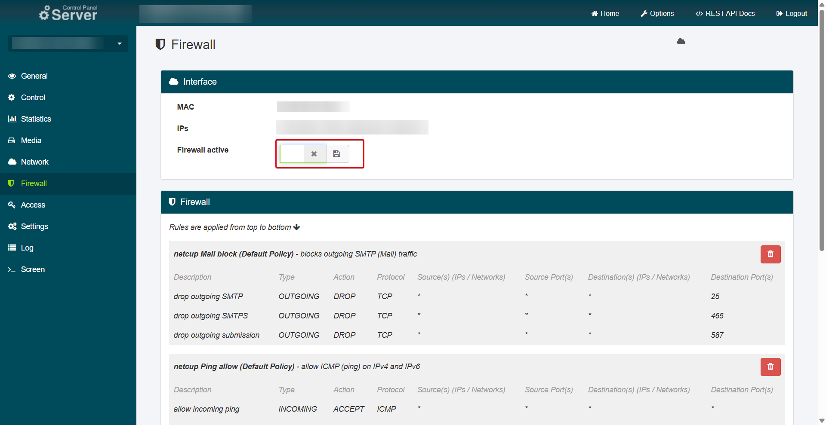The width and height of the screenshot is (826, 425).
Task: Open the Access section
Action: [x=33, y=205]
